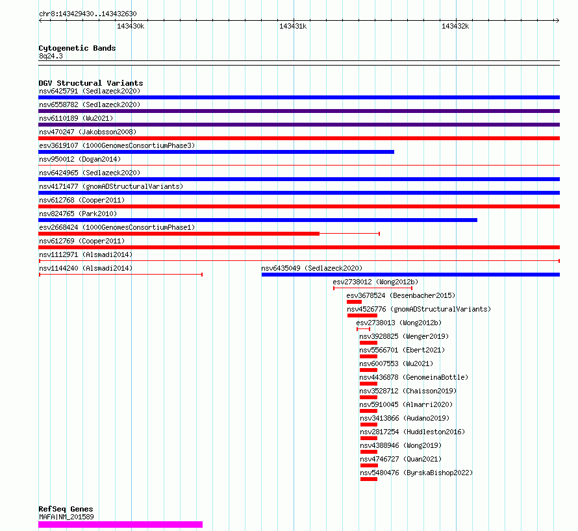
Task: Click the nsv6110189 (Wu2021) label
Action: point(76,118)
